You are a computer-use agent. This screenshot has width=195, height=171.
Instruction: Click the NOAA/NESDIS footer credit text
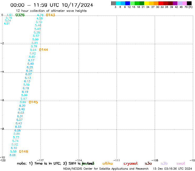click(x=106, y=169)
